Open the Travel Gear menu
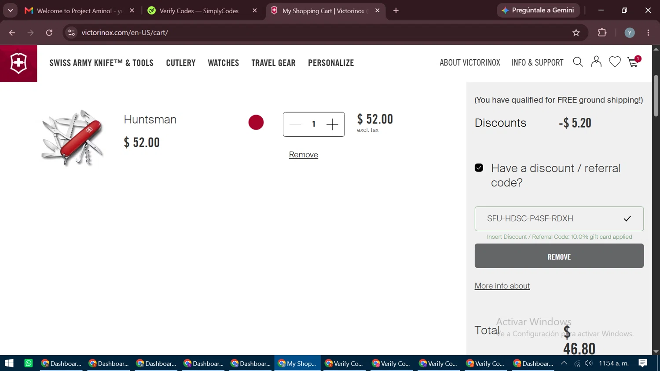Screen dimensions: 660x371 pyautogui.click(x=274, y=63)
